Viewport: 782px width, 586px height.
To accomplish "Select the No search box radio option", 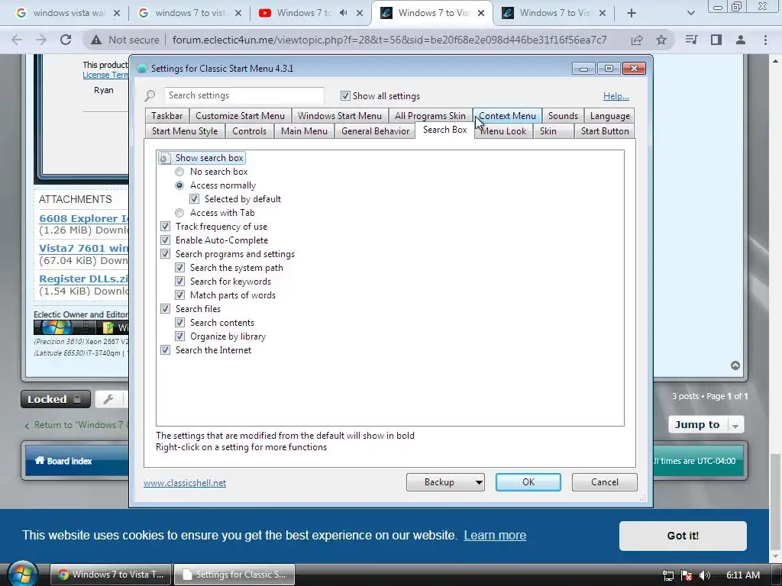I will (x=179, y=172).
